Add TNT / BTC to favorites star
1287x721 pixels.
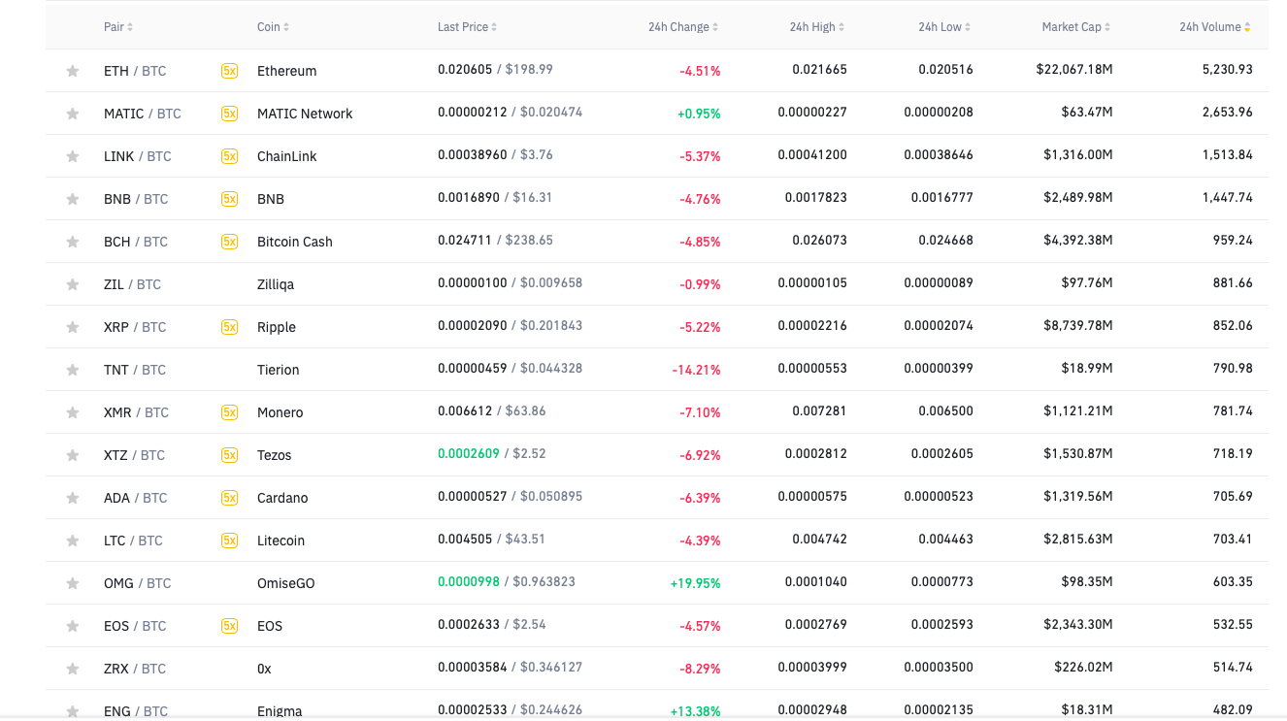[x=72, y=370]
